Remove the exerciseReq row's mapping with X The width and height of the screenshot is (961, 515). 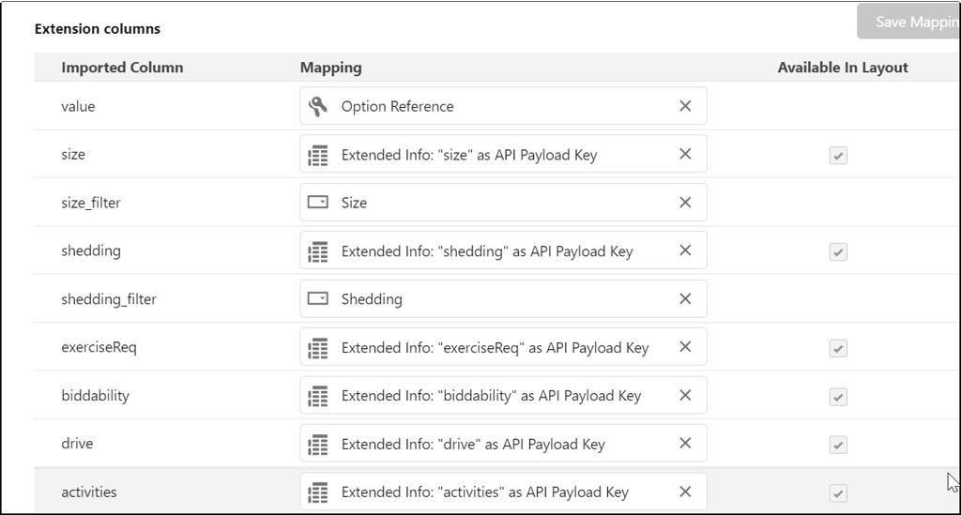click(x=685, y=346)
